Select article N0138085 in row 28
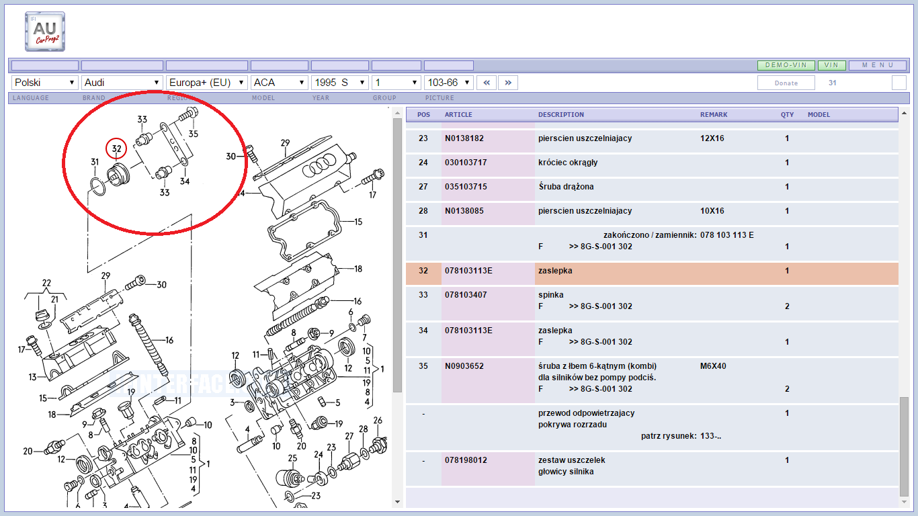 [x=464, y=211]
